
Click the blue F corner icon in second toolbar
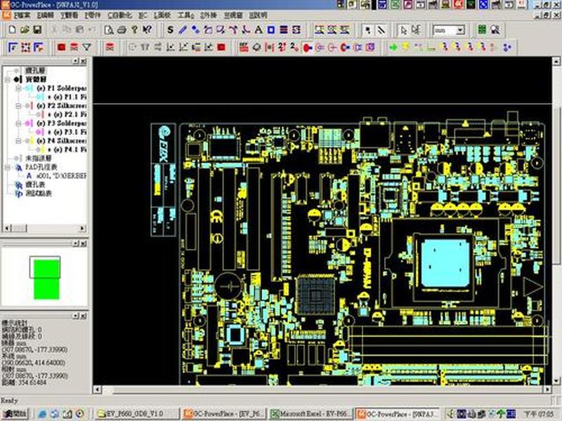tap(13, 47)
